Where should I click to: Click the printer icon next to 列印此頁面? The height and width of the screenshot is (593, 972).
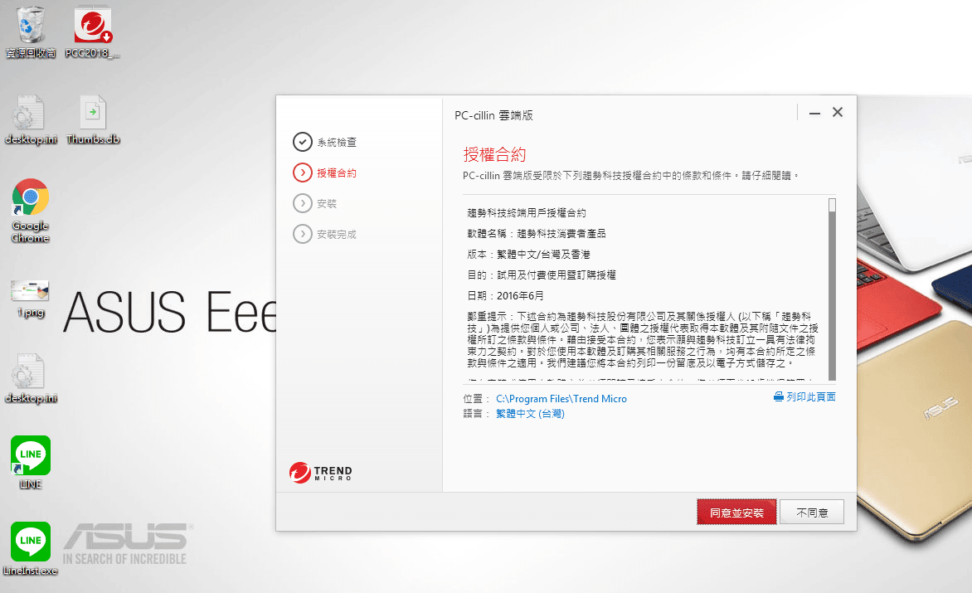tap(779, 396)
